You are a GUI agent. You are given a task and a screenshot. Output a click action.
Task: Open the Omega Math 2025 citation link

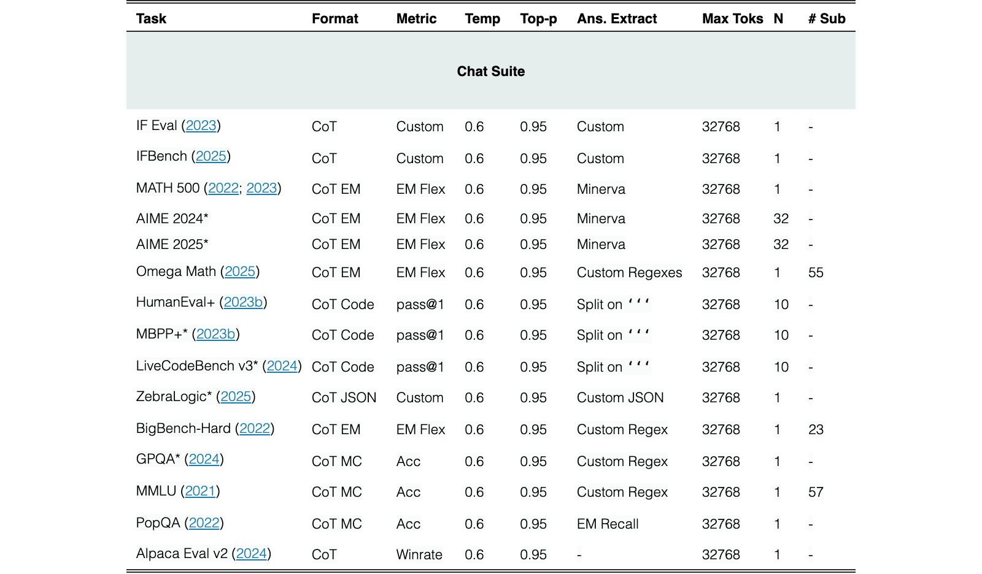[240, 272]
